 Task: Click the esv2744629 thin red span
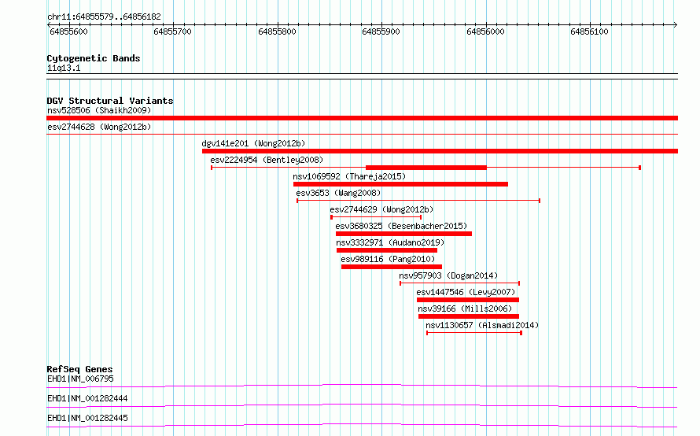click(x=376, y=217)
